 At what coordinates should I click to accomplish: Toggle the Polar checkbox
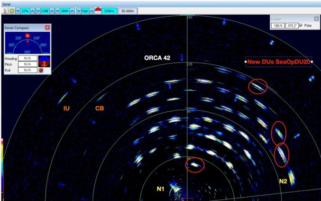pyautogui.click(x=301, y=26)
